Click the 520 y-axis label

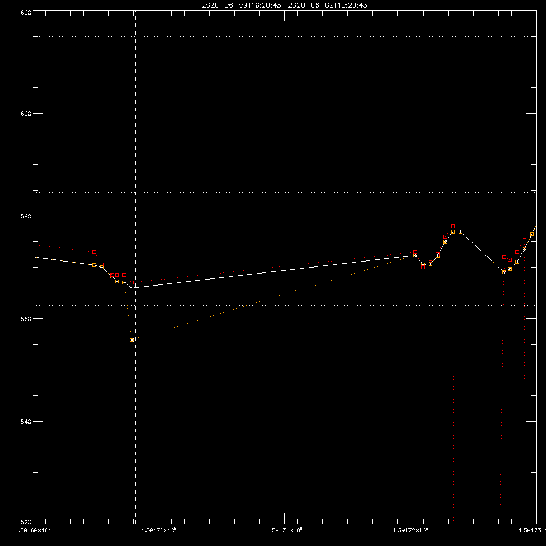point(26,522)
